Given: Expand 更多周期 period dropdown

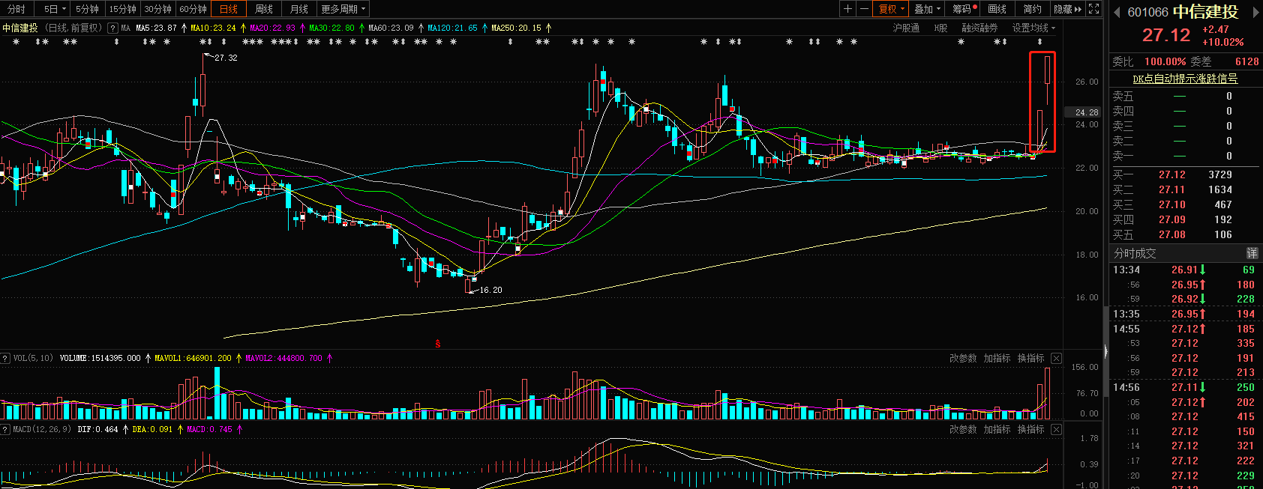Looking at the screenshot, I should pos(343,9).
